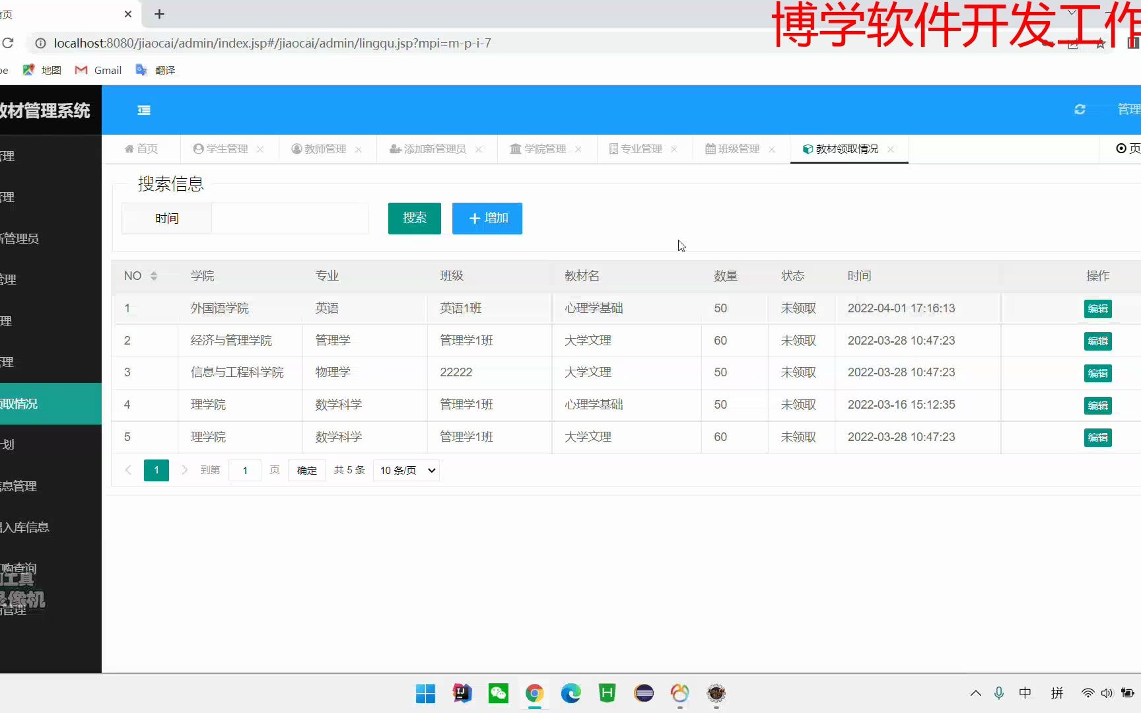Click the 搜索 search button
Image resolution: width=1141 pixels, height=713 pixels.
point(414,218)
